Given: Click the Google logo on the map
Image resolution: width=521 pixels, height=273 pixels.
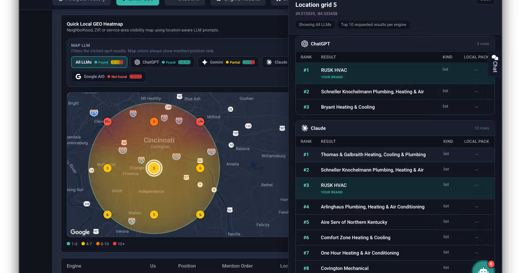Looking at the screenshot, I should [80, 232].
